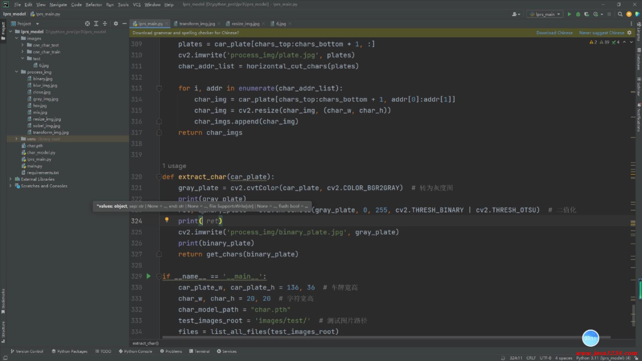Open Project panel settings gear
642x361 pixels.
pos(116,24)
